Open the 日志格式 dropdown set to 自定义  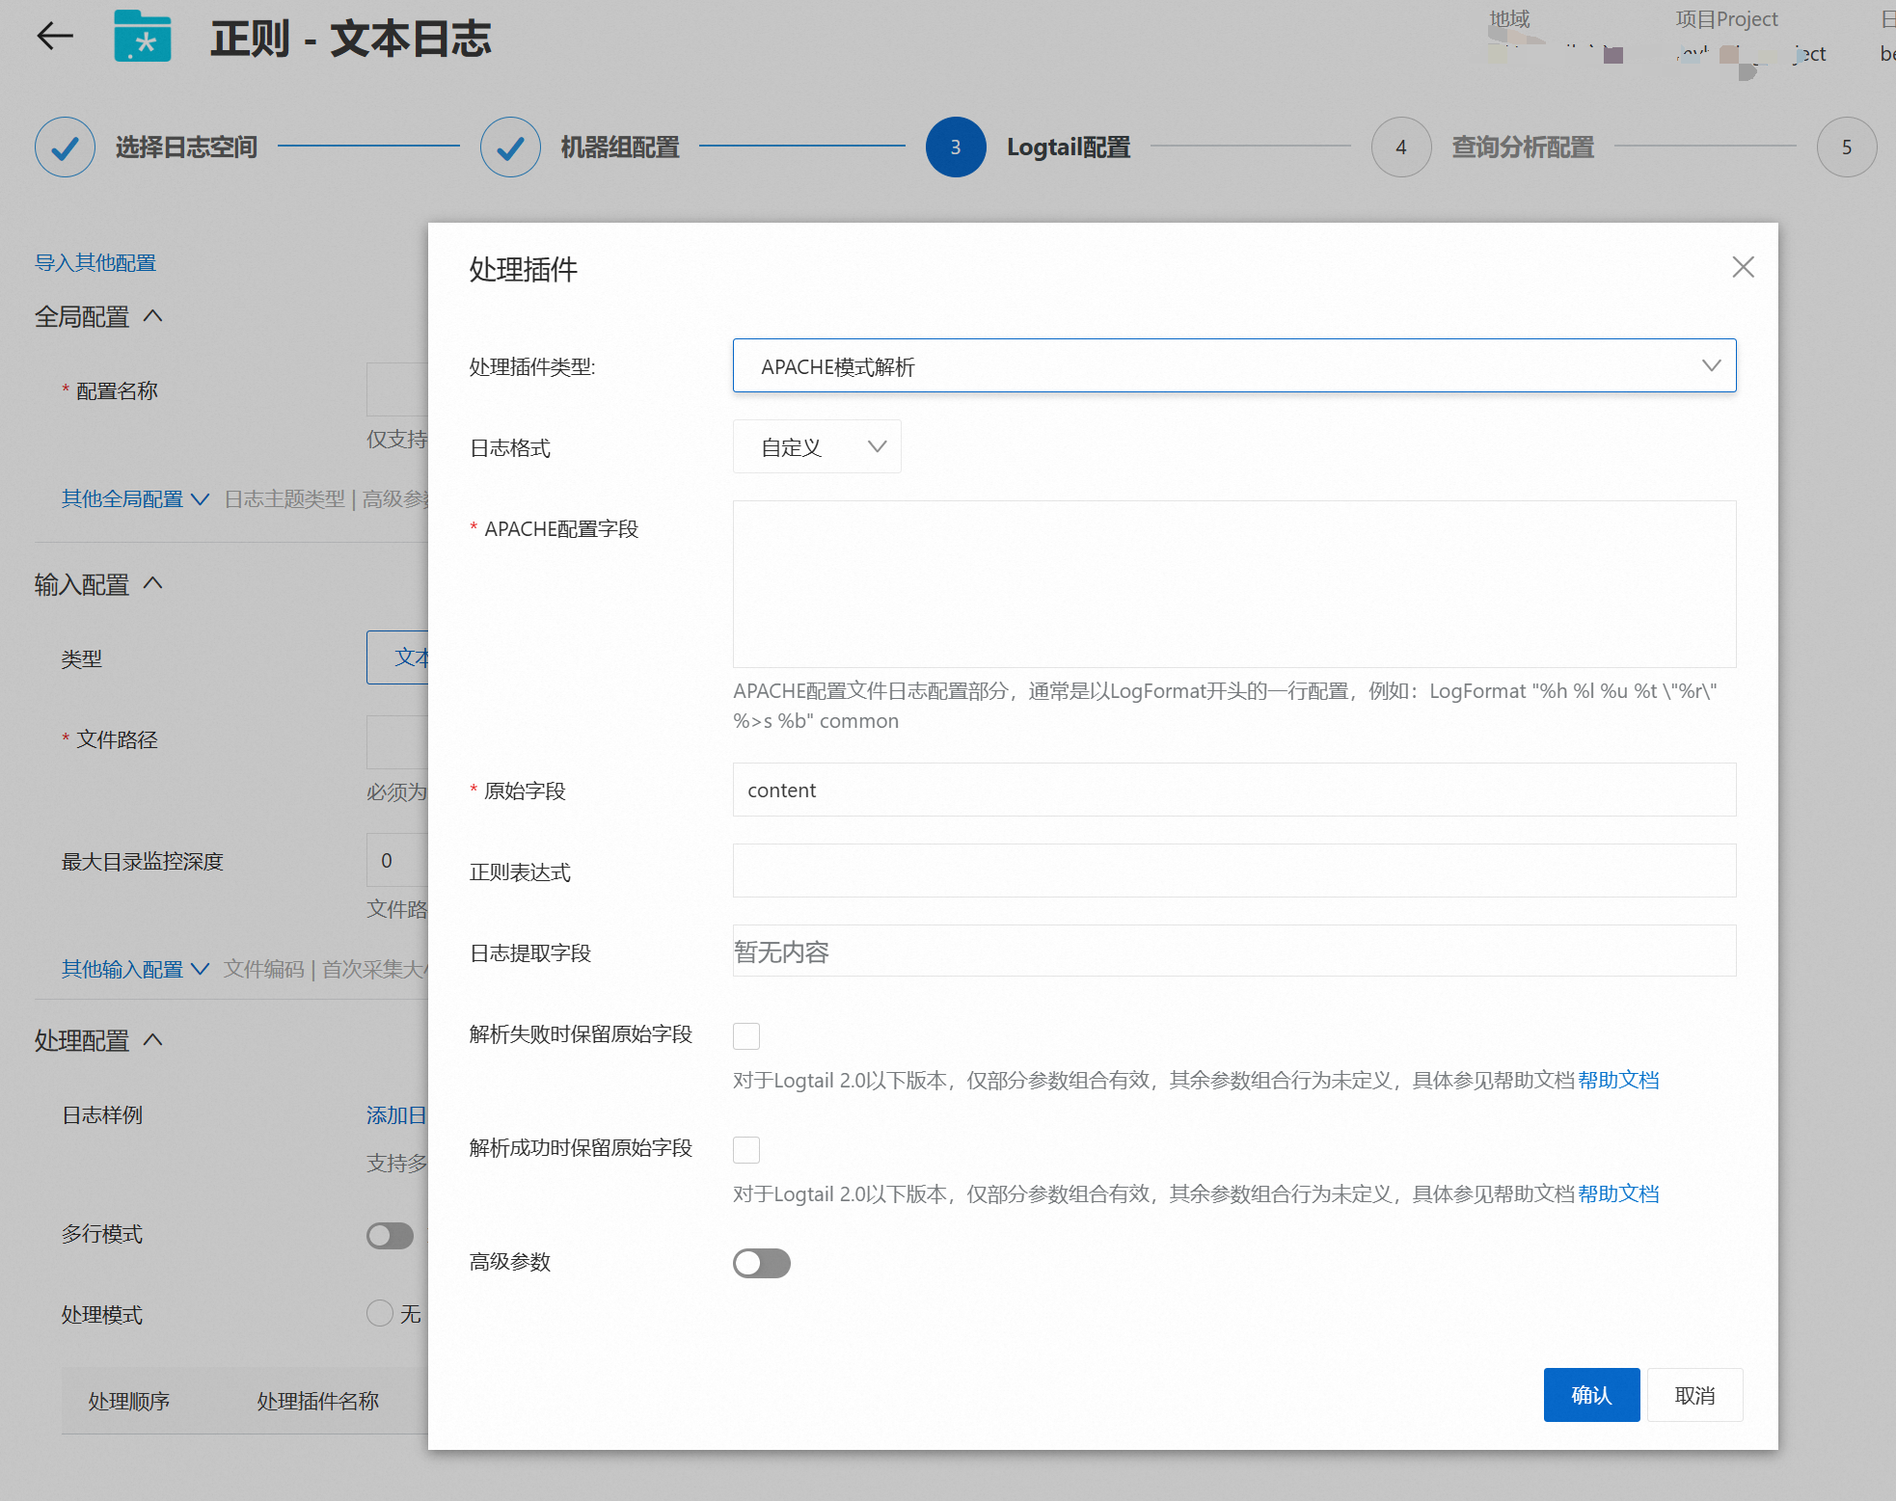coord(817,446)
